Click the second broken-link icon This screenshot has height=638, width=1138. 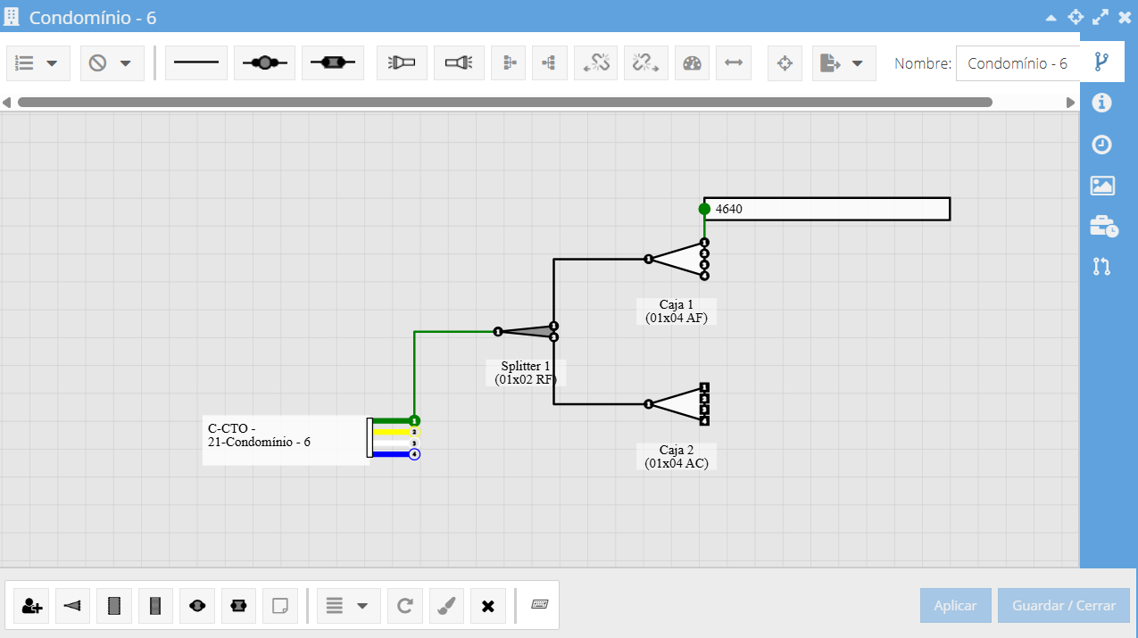click(x=645, y=63)
